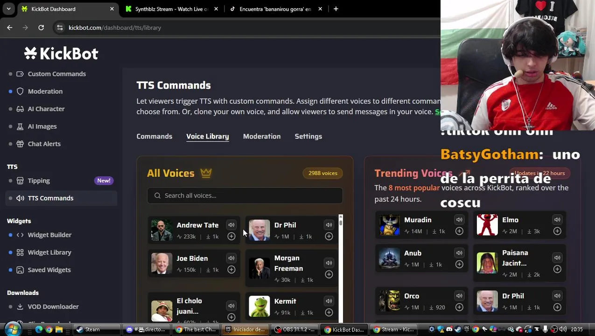Open new browser tab with plus button
The height and width of the screenshot is (336, 595).
pos(336,9)
